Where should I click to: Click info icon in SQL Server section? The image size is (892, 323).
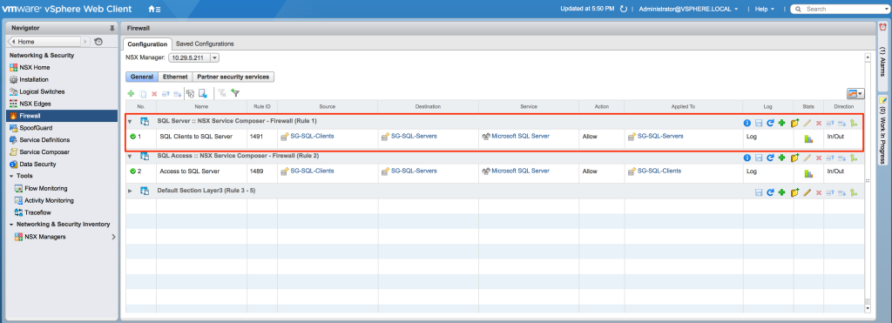(747, 123)
